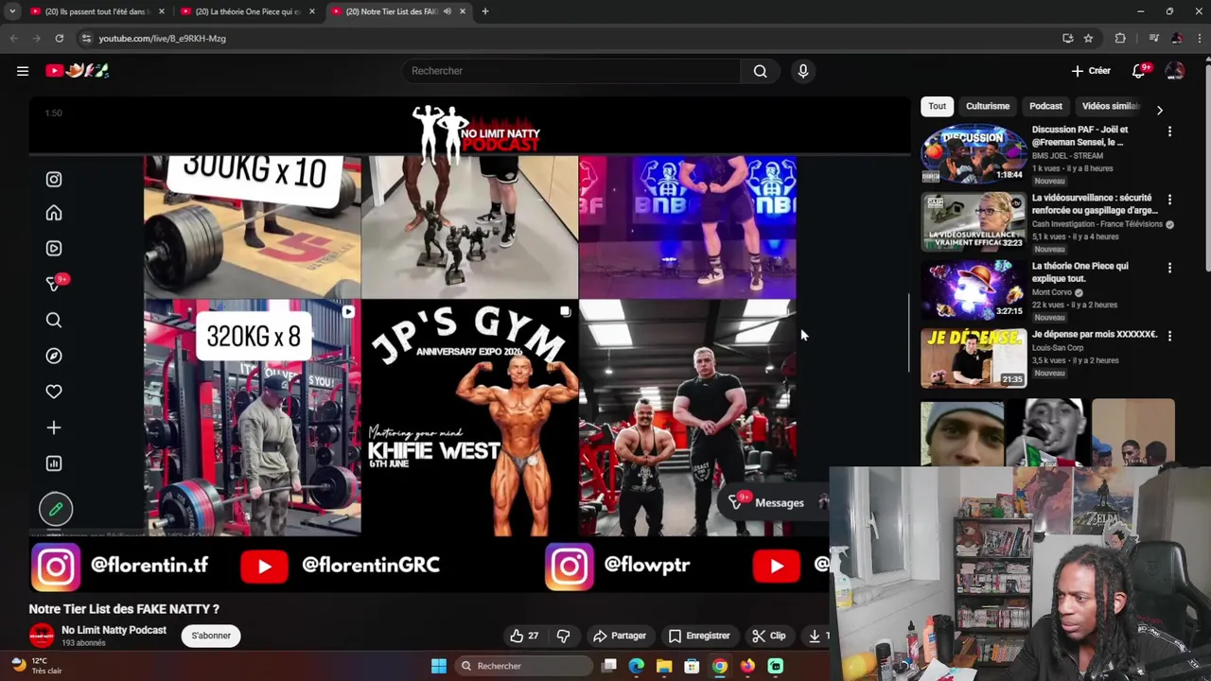This screenshot has height=681, width=1211.
Task: Click the YouTube search field
Action: 570,71
